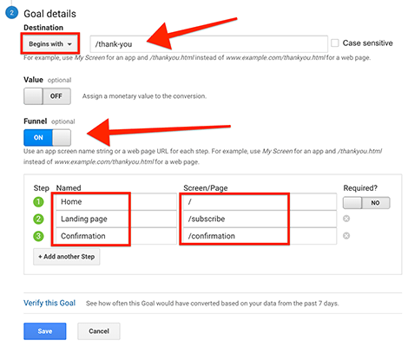The image size is (408, 347).
Task: Click the green step 2 circle icon
Action: click(x=38, y=219)
